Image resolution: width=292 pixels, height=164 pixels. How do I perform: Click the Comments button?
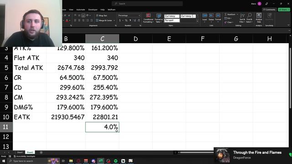(x=269, y=10)
